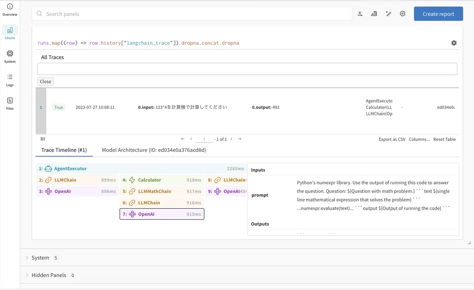474x290 pixels.
Task: Click Export as CSV
Action: point(392,139)
